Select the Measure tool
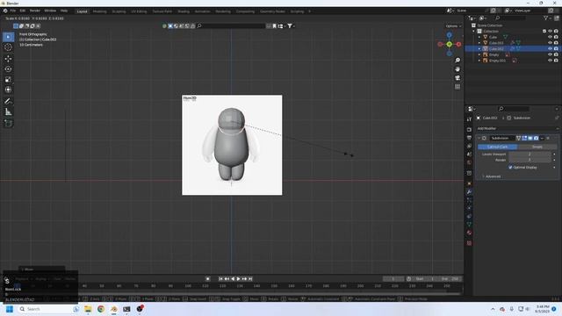 point(8,111)
